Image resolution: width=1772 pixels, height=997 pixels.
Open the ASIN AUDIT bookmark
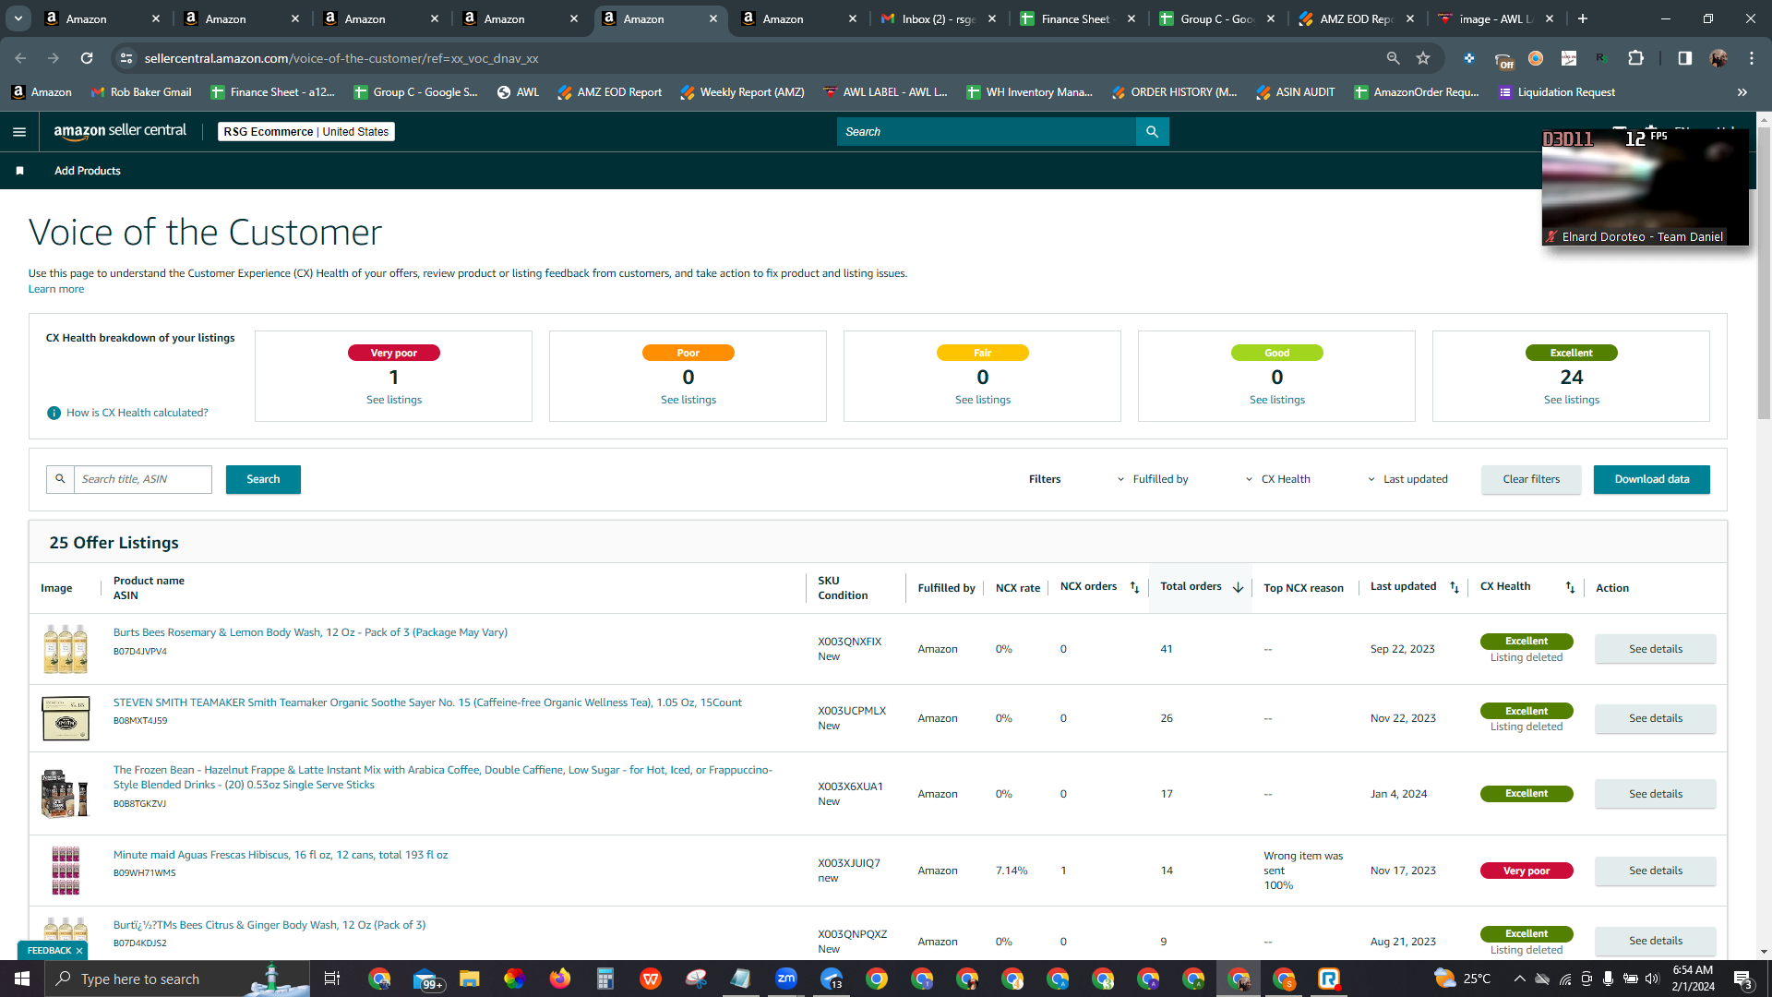(x=1296, y=92)
